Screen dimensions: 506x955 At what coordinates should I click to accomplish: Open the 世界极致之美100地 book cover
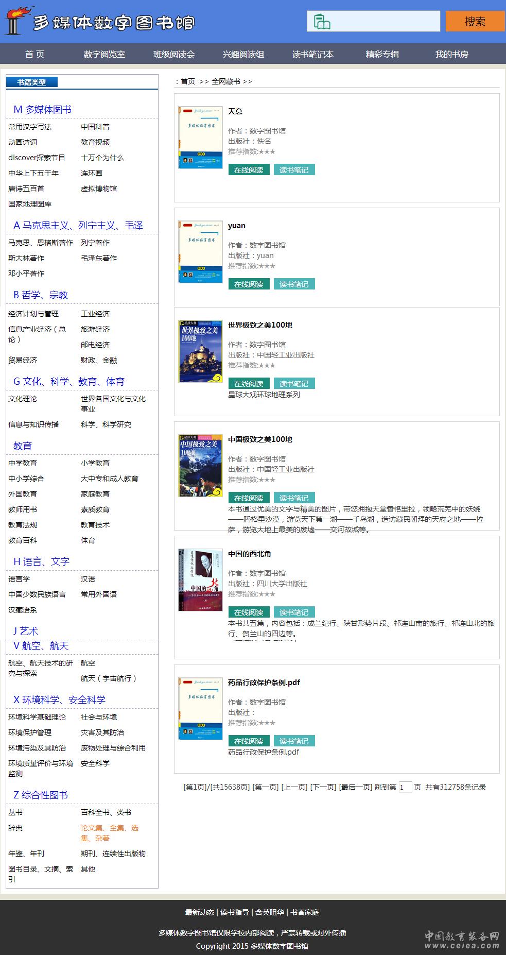[x=200, y=351]
